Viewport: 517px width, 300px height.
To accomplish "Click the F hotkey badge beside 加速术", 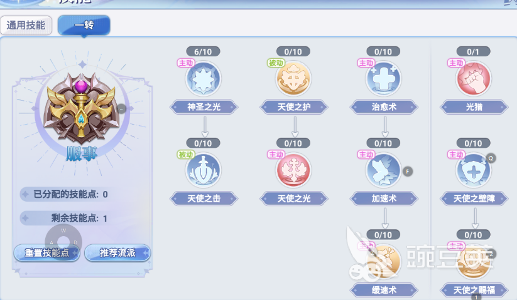I will click(408, 171).
